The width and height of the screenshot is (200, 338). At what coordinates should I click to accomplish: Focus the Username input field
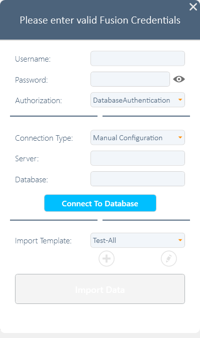pos(137,59)
